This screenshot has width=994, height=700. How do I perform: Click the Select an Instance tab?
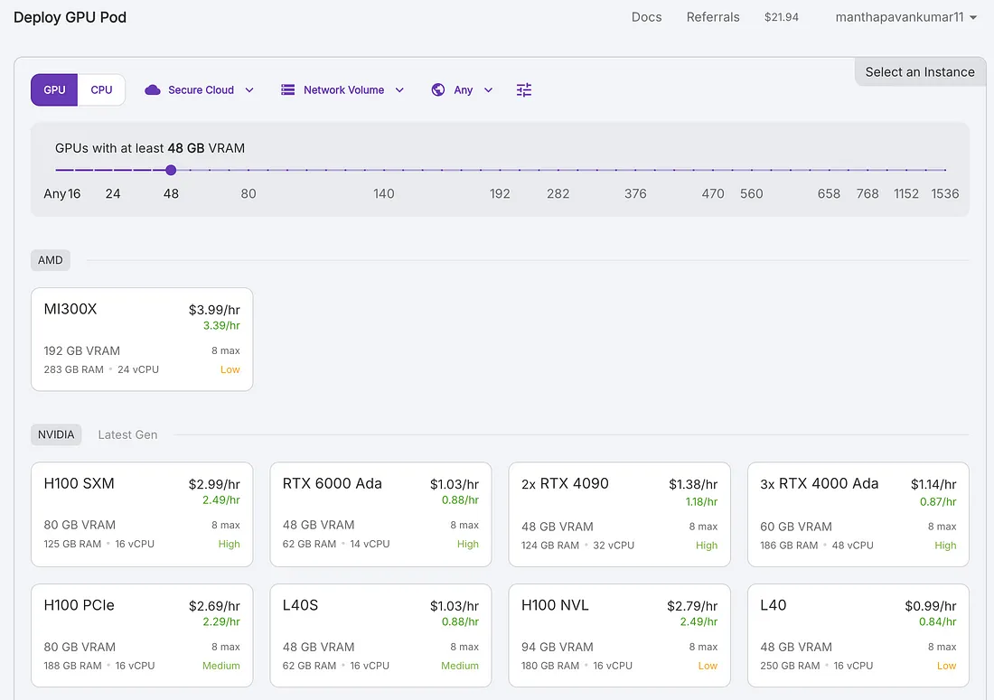[x=920, y=72]
